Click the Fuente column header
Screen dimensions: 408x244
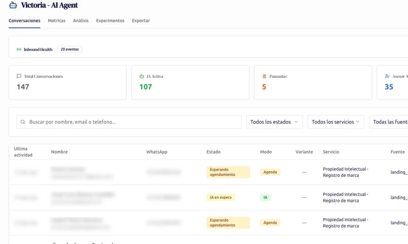[x=398, y=151]
